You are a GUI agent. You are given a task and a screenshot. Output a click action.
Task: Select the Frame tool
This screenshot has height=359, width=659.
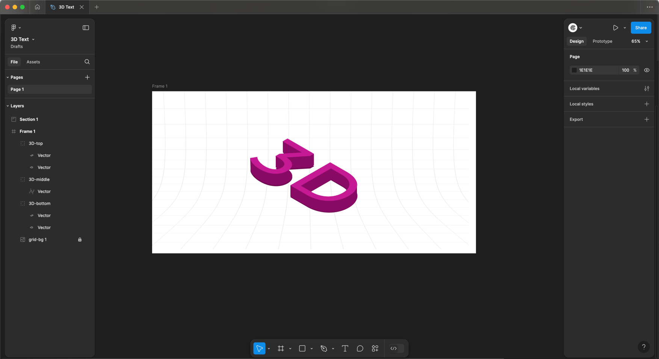click(x=281, y=348)
